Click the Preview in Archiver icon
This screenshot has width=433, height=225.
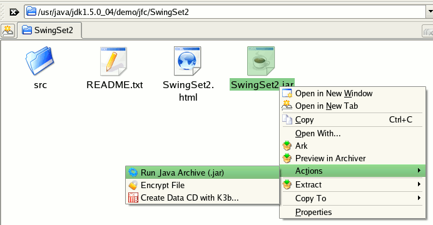(287, 158)
